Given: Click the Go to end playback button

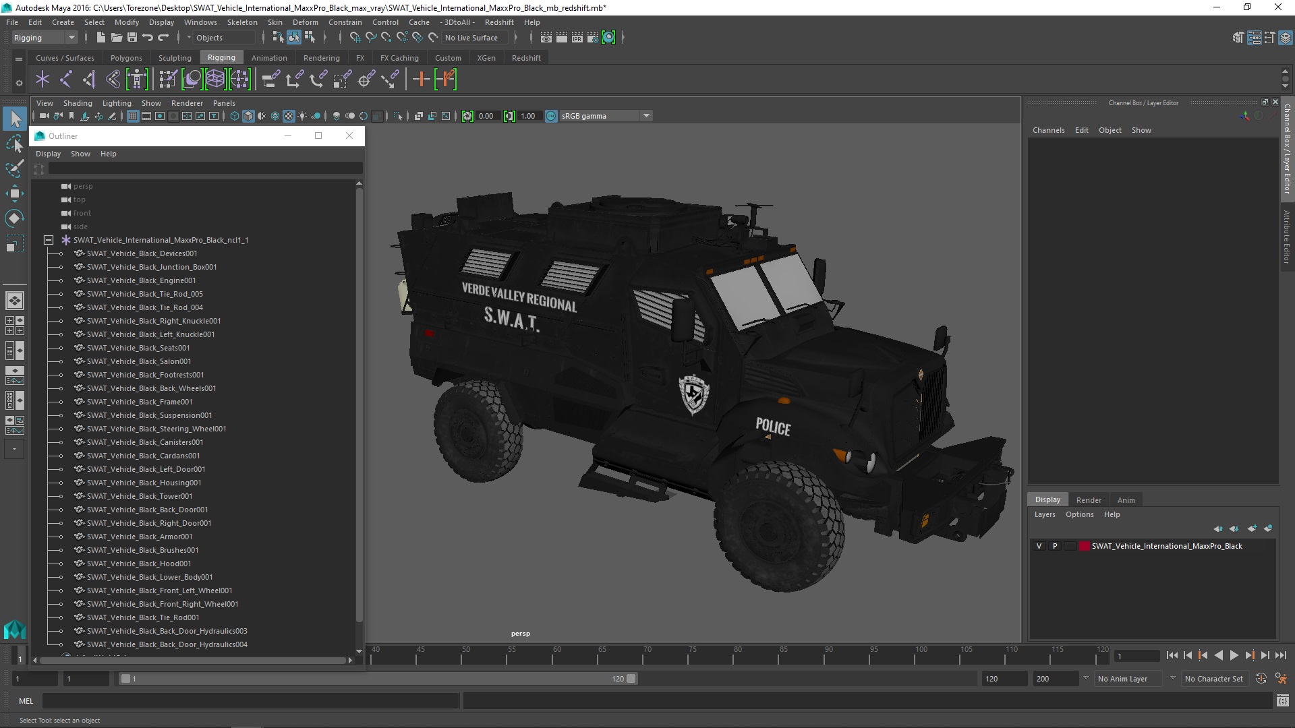Looking at the screenshot, I should [x=1280, y=655].
